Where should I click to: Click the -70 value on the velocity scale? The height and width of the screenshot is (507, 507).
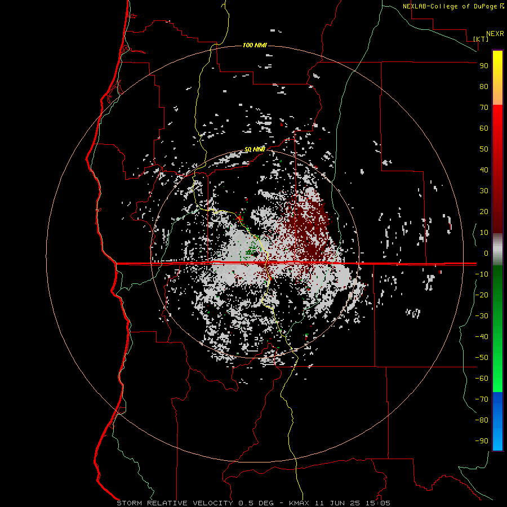click(x=482, y=399)
